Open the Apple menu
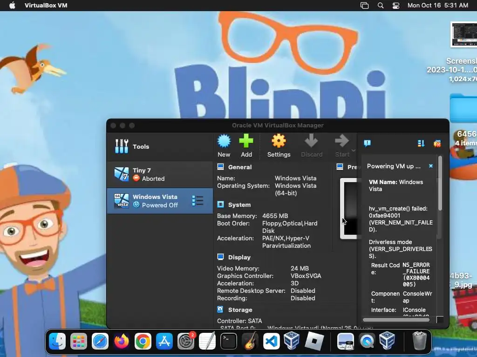 click(x=12, y=6)
